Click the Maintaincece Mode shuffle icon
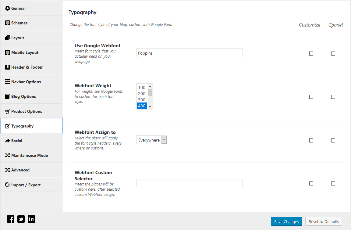 click(8, 155)
